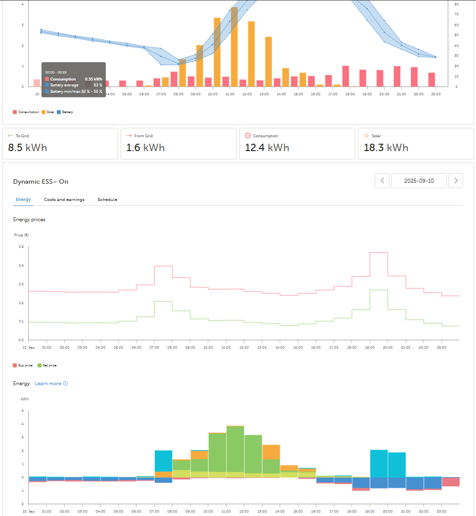476x516 pixels.
Task: Click the Solar sun icon
Action: pos(367,136)
